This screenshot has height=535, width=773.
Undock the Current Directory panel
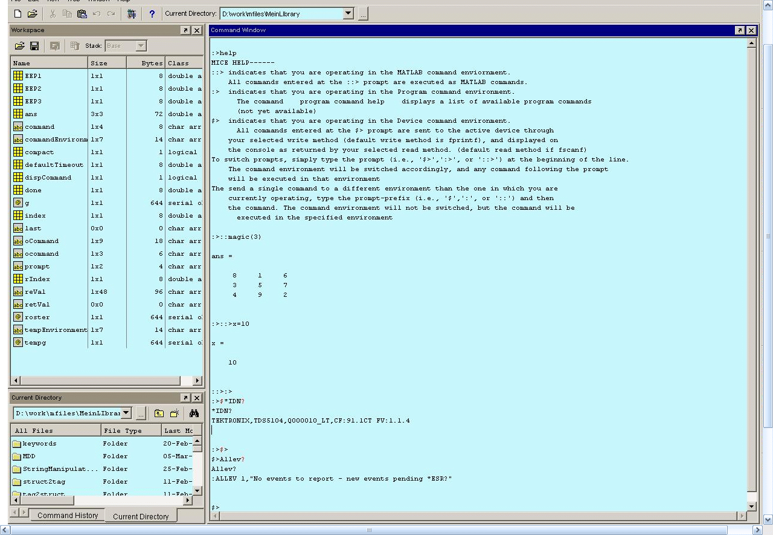point(185,398)
